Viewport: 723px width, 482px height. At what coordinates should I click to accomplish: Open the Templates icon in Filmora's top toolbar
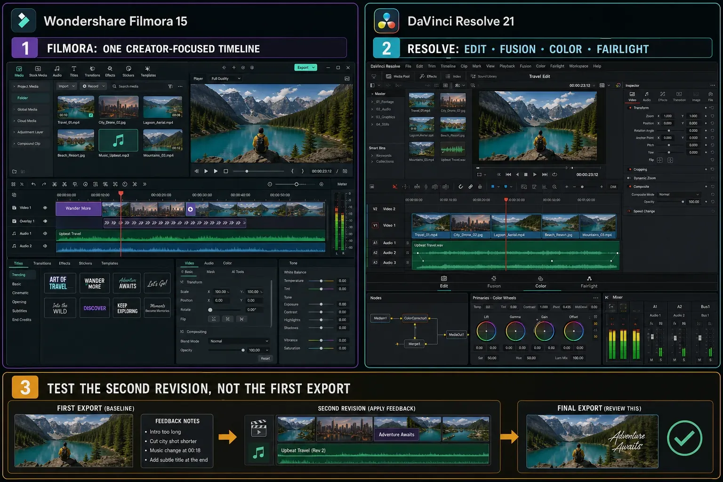pos(148,71)
